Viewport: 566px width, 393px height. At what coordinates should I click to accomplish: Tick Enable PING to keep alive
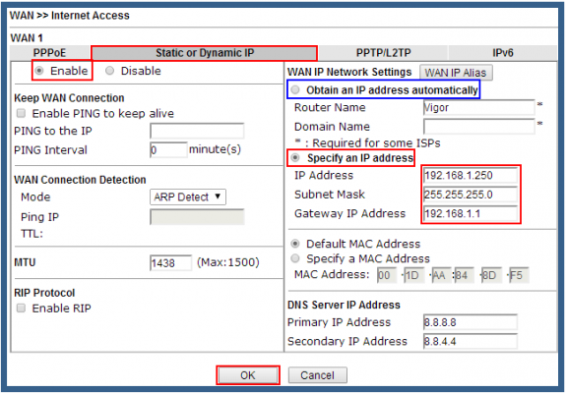22,113
